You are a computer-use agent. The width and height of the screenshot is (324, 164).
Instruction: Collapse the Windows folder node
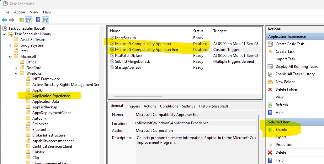click(x=16, y=73)
